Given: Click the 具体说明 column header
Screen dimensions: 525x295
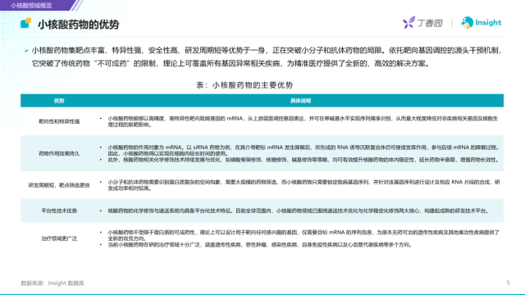Looking at the screenshot, I should click(300, 101).
